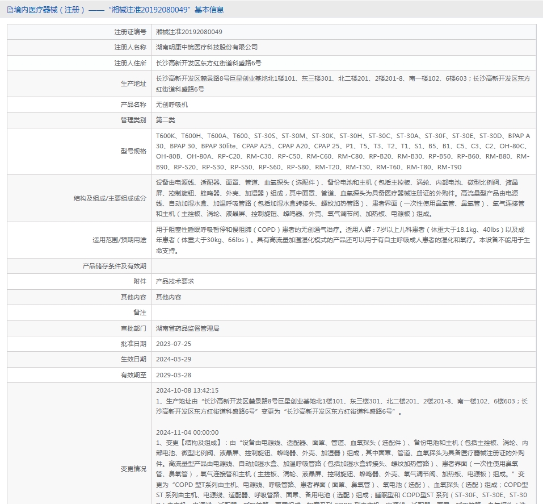The width and height of the screenshot is (543, 504).
Task: Select approval date 2023-07-25
Action: click(x=174, y=344)
